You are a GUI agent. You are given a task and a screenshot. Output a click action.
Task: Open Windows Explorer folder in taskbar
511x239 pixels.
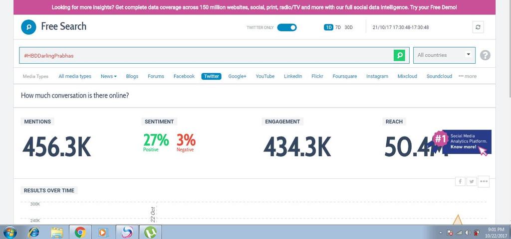(57, 232)
